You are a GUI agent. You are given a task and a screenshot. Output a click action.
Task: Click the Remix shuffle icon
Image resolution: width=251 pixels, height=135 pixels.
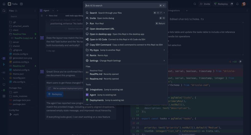pos(87,55)
